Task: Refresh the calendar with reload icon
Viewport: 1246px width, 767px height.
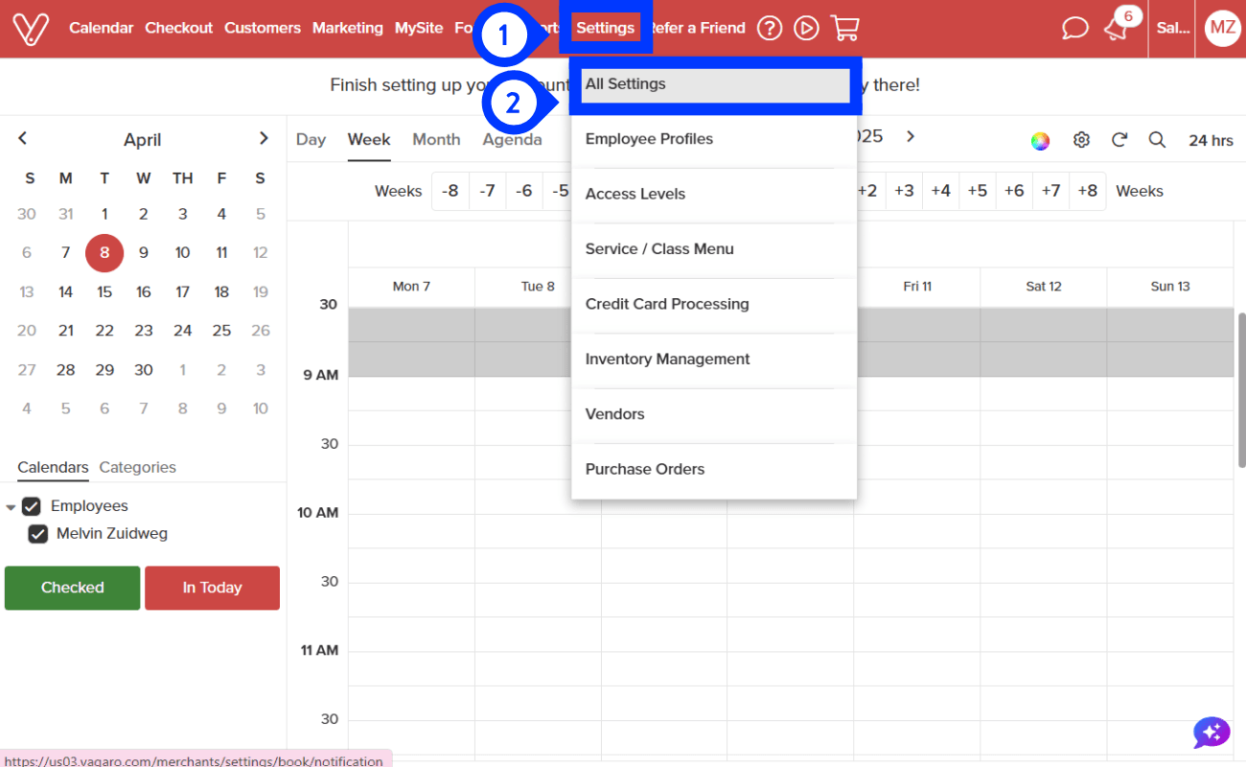Action: (1119, 140)
